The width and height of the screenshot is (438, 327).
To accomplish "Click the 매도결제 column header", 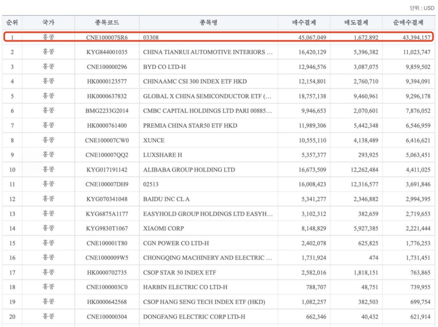I will click(x=356, y=23).
